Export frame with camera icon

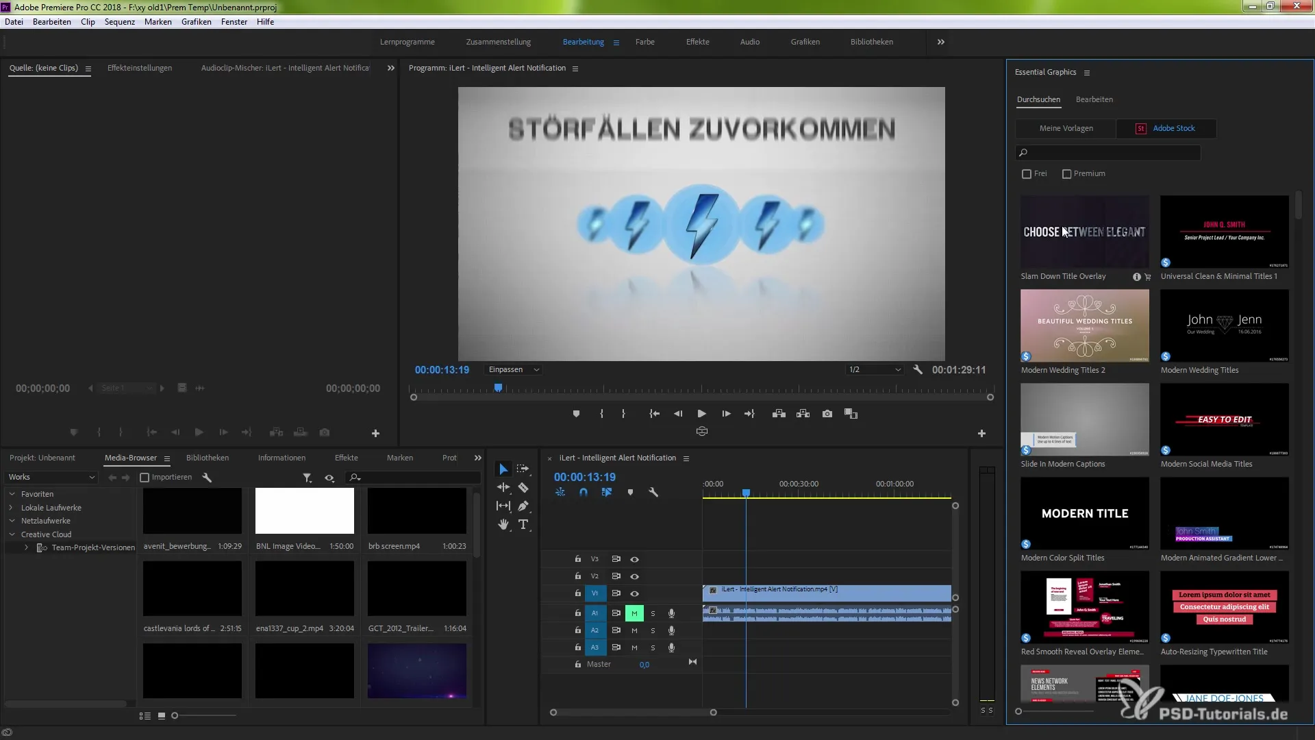pyautogui.click(x=827, y=414)
